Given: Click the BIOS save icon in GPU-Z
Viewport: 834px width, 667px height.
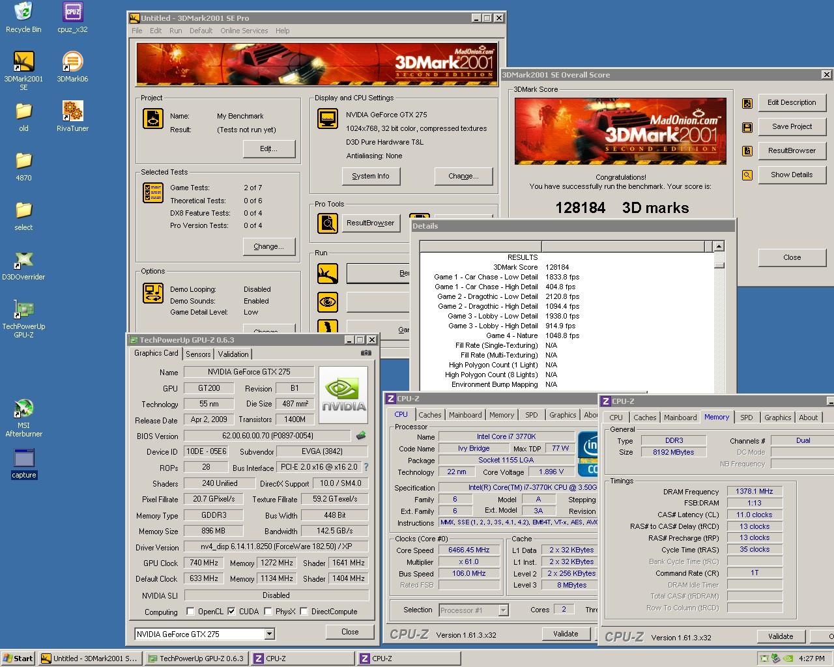Looking at the screenshot, I should pyautogui.click(x=360, y=436).
